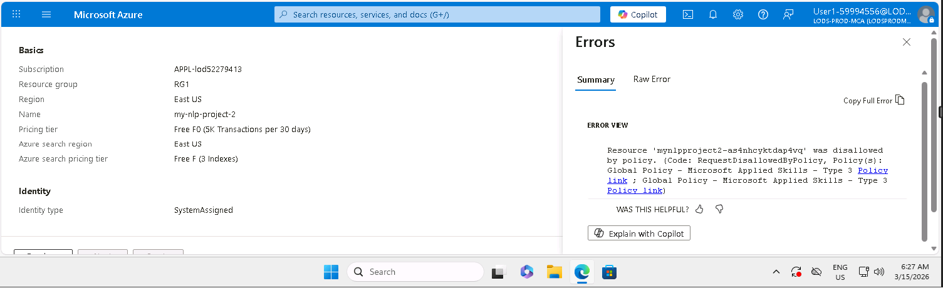Viewport: 943px width, 288px height.
Task: Open File Explorer from the taskbar
Action: (x=554, y=272)
